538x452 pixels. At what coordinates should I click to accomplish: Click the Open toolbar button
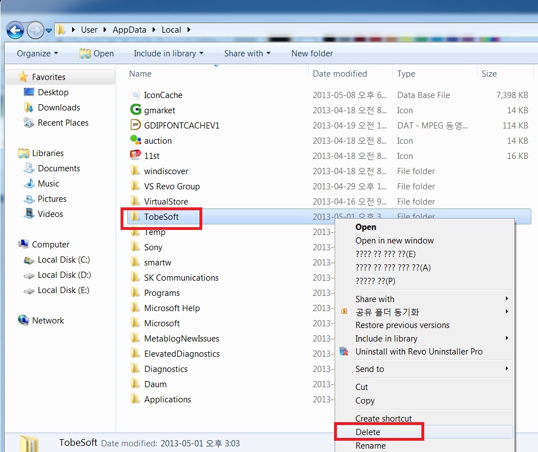coord(97,54)
